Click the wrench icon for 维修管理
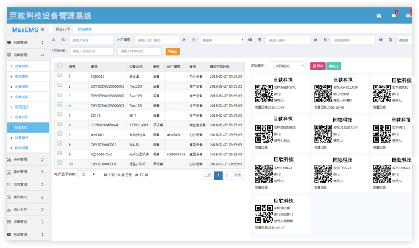This screenshot has width=419, height=248. click(9, 159)
